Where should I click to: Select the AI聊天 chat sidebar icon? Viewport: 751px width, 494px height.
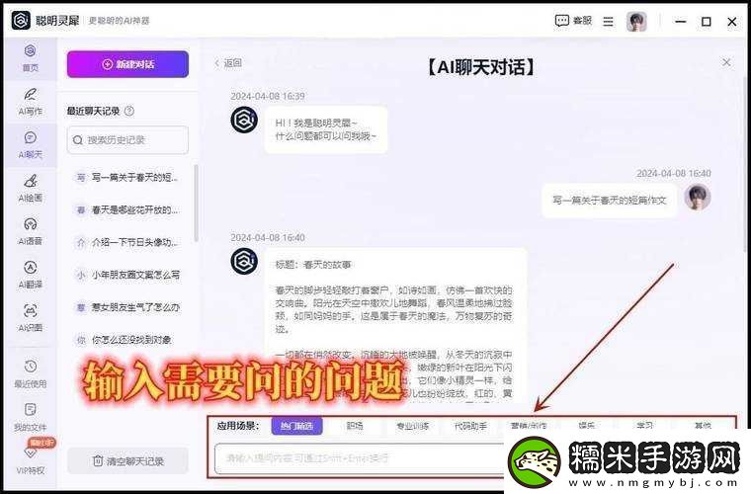31,145
